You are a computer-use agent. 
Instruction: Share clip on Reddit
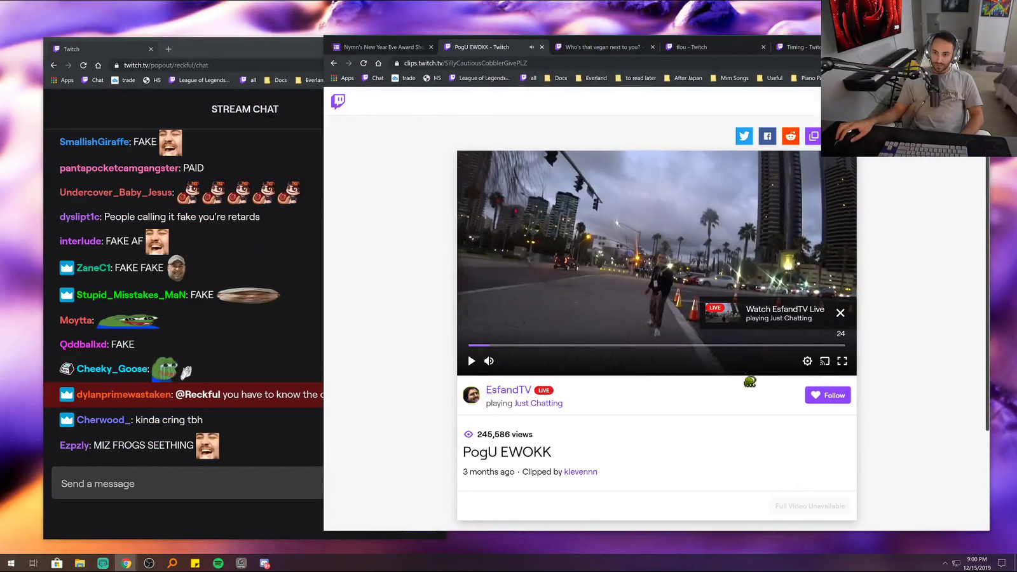790,136
